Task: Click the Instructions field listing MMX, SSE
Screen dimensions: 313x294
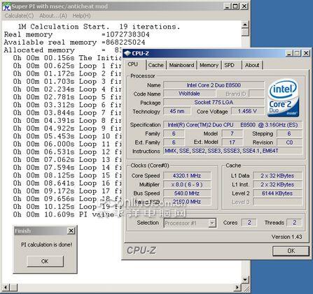Action: pos(232,151)
